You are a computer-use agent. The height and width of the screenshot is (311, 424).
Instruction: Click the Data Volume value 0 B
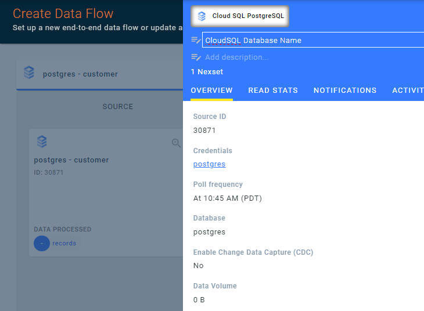199,299
